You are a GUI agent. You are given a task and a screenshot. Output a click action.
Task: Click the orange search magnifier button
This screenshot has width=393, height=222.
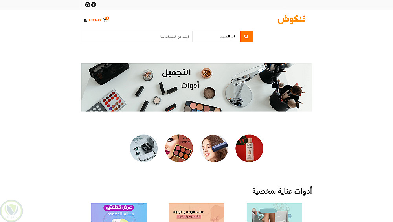point(246,37)
